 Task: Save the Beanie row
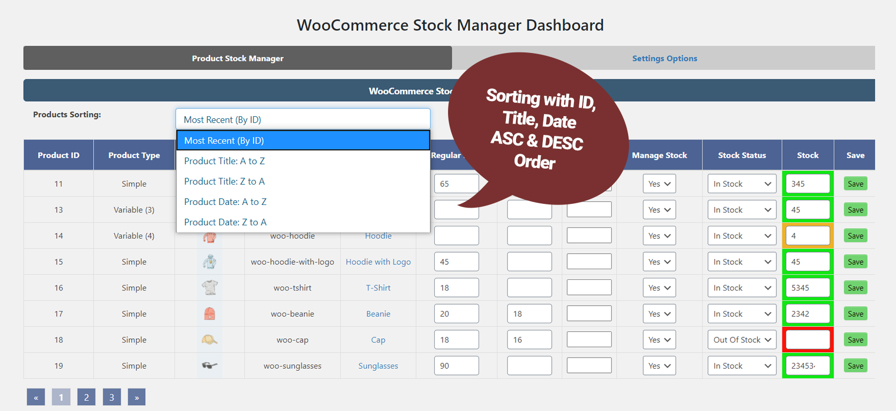click(855, 314)
